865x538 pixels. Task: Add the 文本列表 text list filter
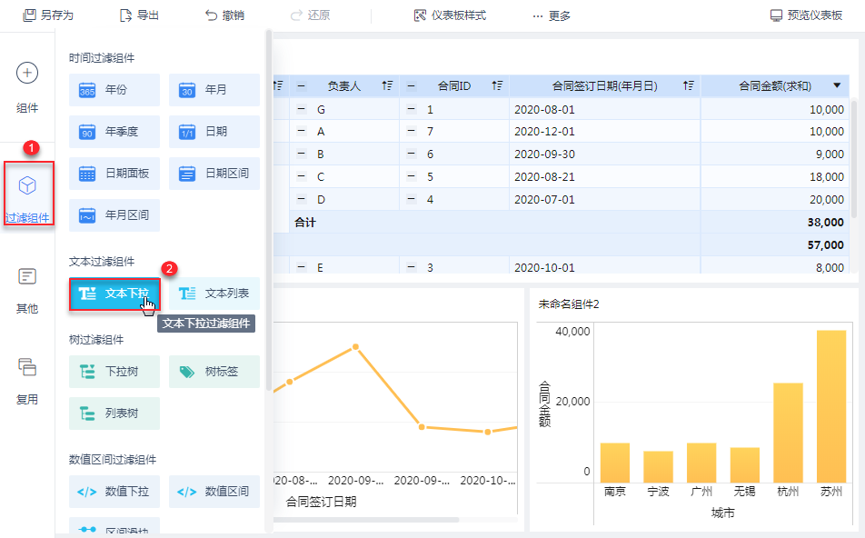click(214, 294)
